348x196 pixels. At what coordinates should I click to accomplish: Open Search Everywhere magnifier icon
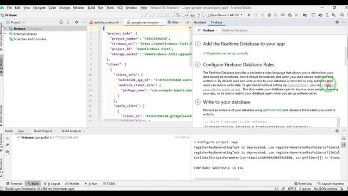pos(342,15)
